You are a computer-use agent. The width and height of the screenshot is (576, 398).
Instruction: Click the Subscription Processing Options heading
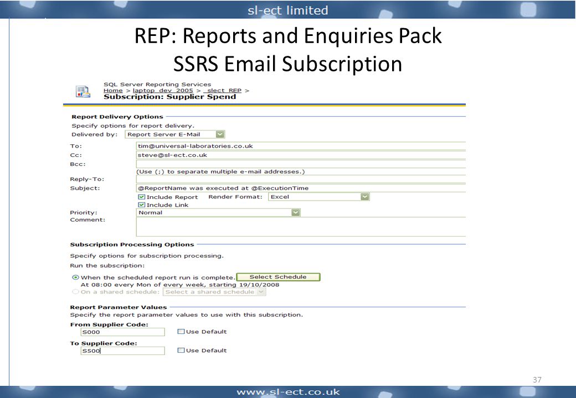132,244
